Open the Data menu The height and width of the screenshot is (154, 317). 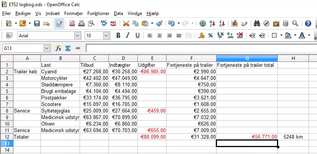[x=118, y=13]
